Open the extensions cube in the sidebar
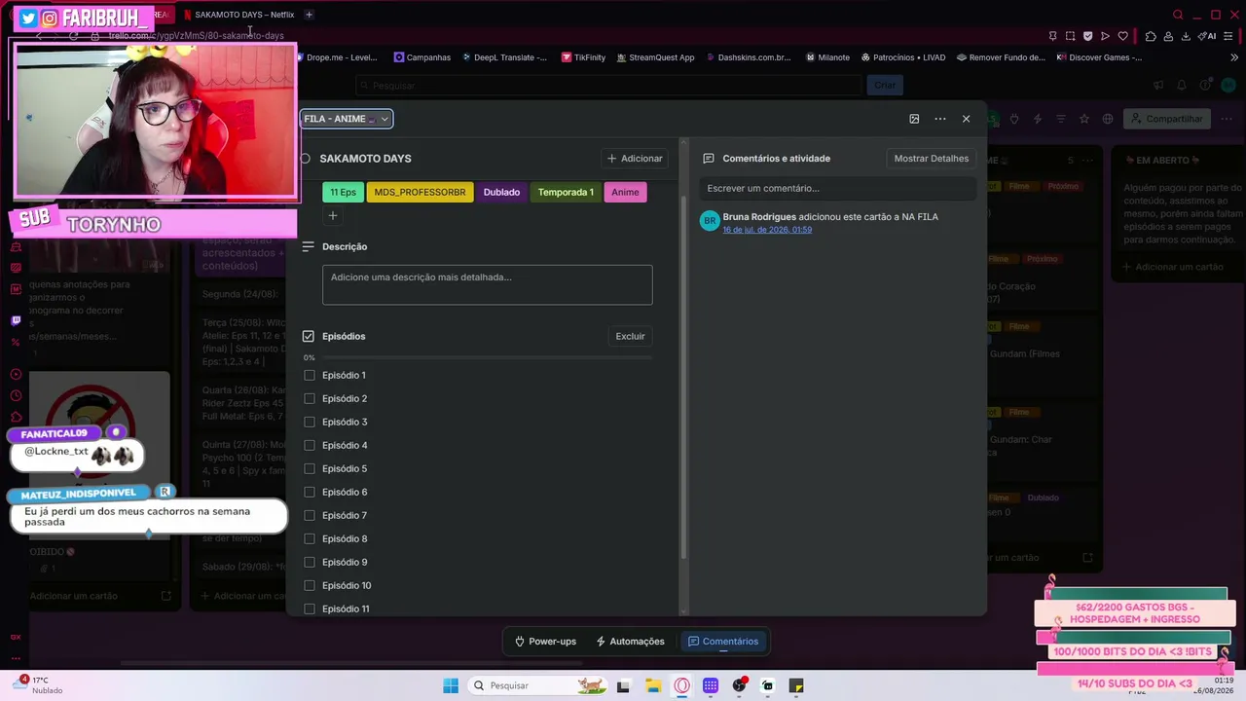1246x701 pixels. point(16,417)
